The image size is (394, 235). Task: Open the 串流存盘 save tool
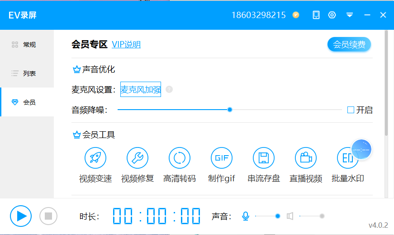pyautogui.click(x=264, y=158)
